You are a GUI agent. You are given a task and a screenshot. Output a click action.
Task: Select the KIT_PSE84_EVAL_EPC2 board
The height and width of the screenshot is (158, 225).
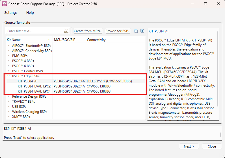(x=34, y=86)
